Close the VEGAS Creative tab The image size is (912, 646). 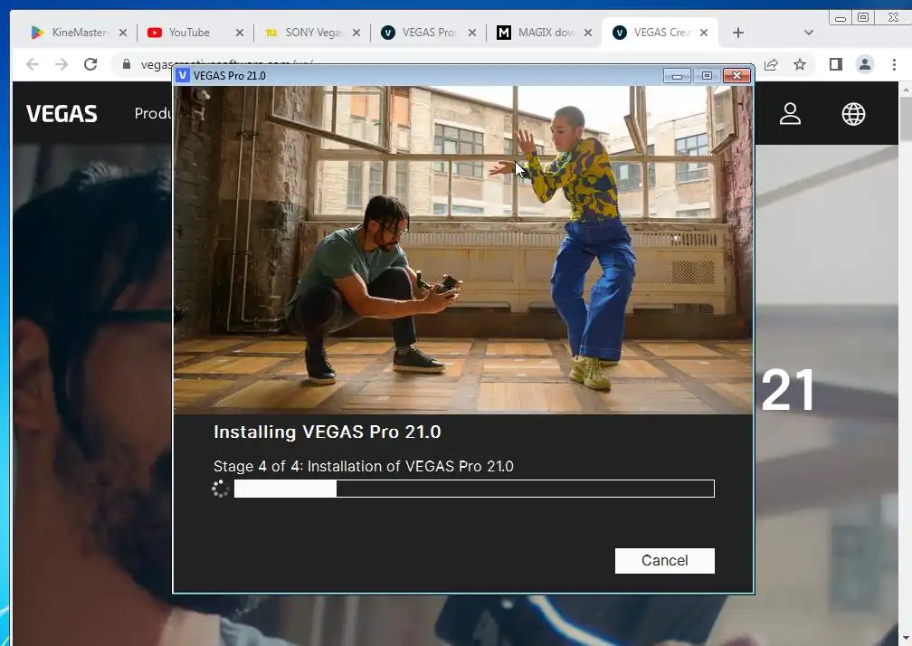[x=704, y=33]
